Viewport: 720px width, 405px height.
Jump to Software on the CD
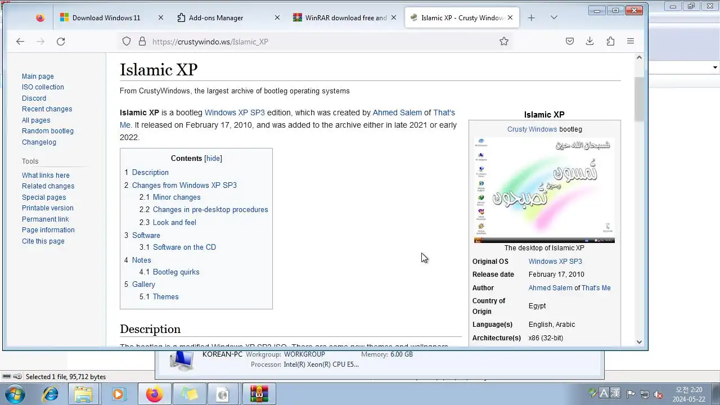(x=178, y=247)
